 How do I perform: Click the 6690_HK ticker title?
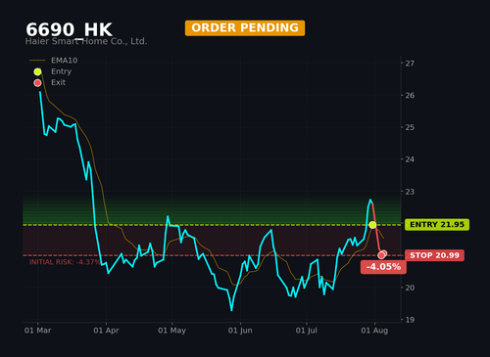coord(69,29)
